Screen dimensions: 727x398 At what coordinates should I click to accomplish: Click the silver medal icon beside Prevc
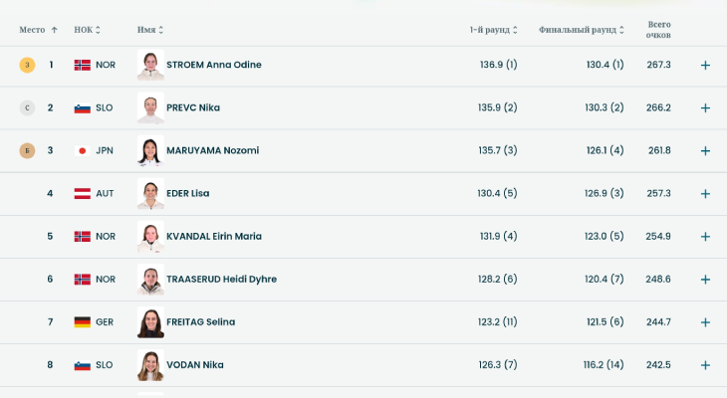click(27, 107)
